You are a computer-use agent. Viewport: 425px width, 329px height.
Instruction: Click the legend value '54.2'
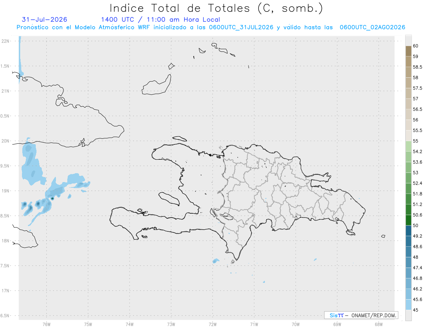[x=418, y=152]
